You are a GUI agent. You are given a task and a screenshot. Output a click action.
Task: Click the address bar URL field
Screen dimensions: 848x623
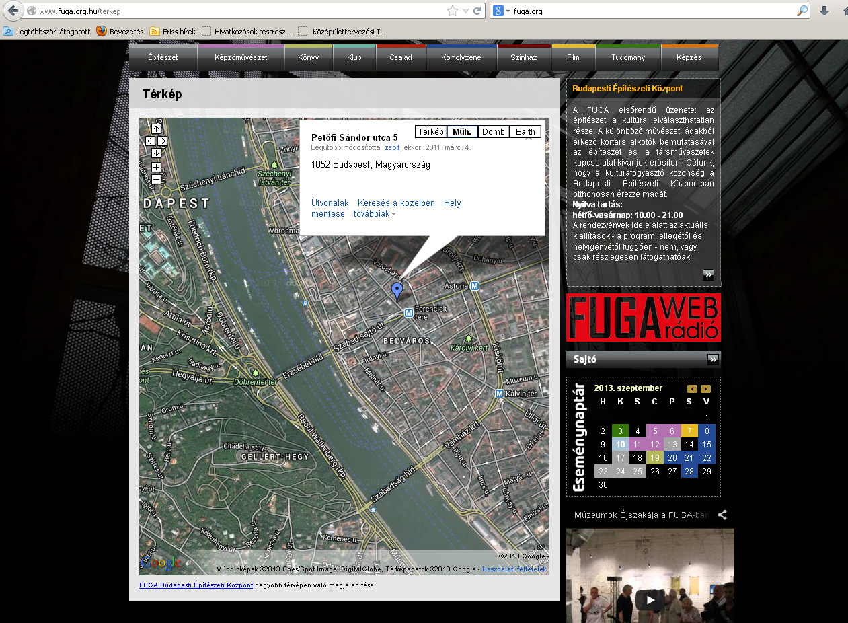[242, 11]
